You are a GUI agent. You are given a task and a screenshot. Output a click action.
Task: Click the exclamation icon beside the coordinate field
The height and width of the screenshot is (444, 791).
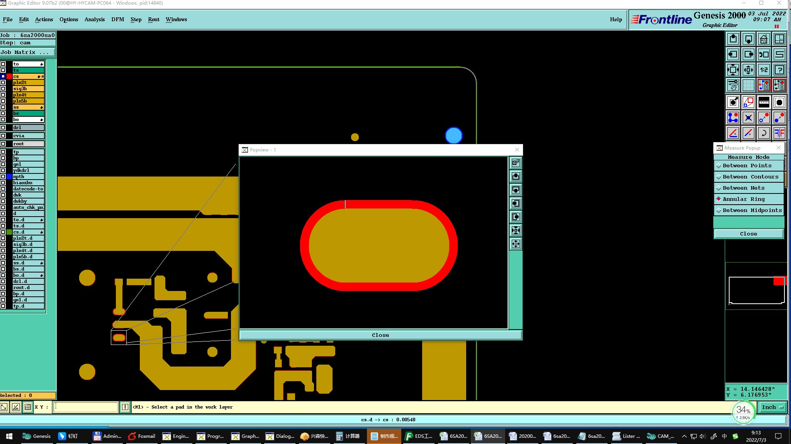click(125, 407)
